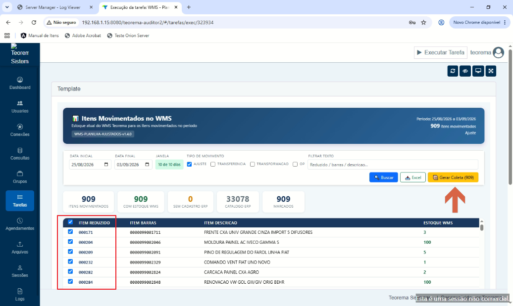Click the Filtrar Texto input field
513x306 pixels.
393,165
